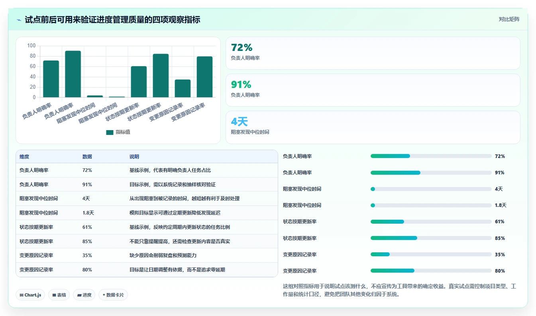Click the 指标值 legend label under the chart
The height and width of the screenshot is (316, 536).
[123, 132]
